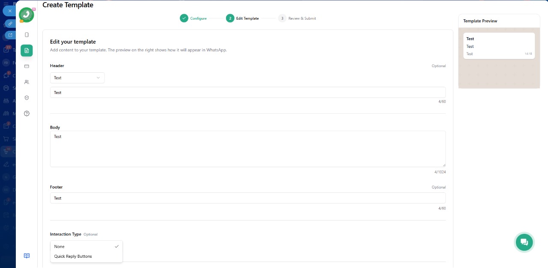Open the floating chat support button
This screenshot has width=548, height=268.
coord(524,242)
